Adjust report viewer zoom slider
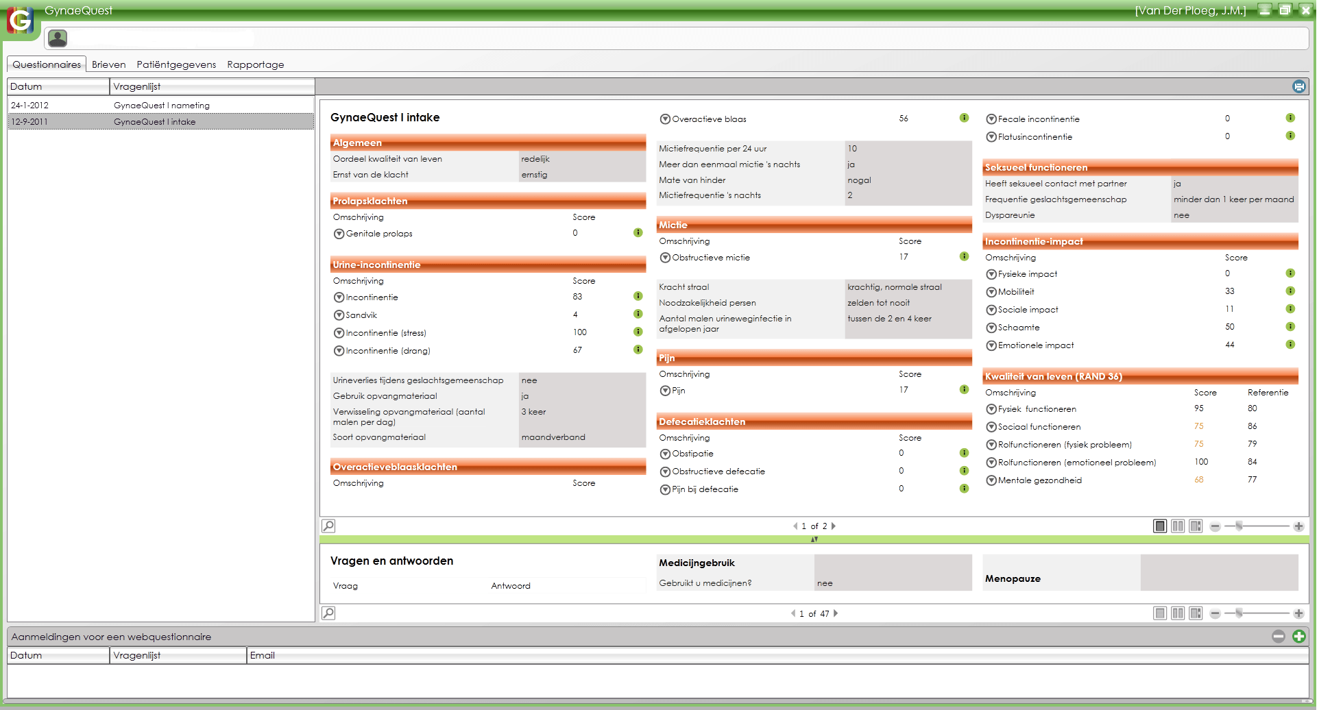The width and height of the screenshot is (1319, 710). 1239,526
